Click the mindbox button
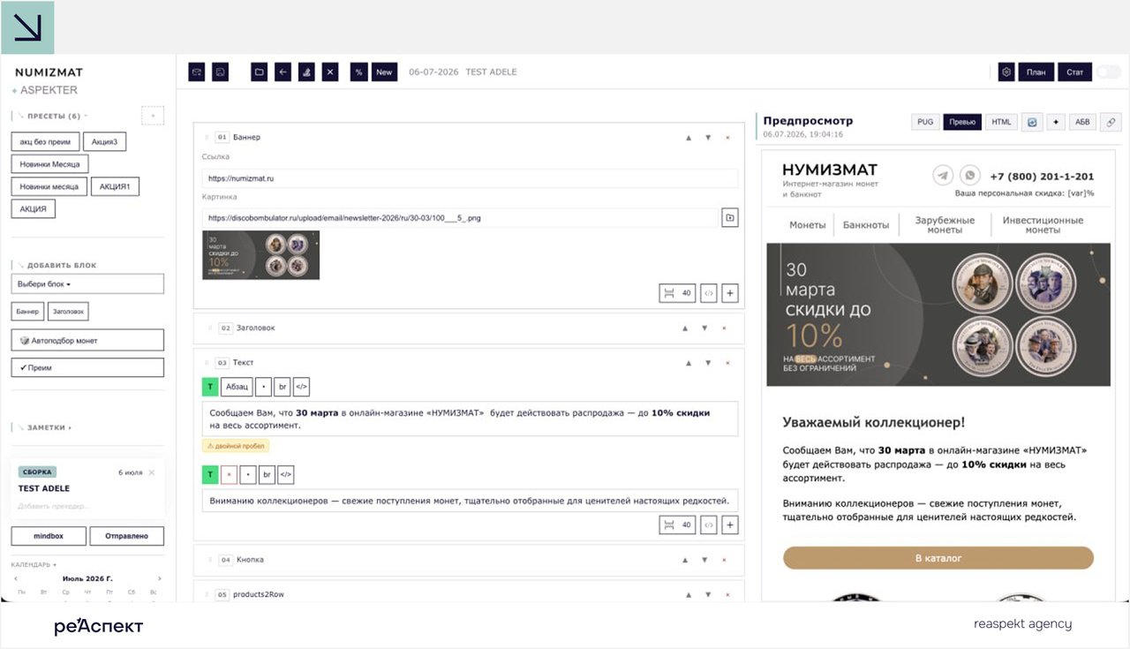Screen dimensions: 1130x649 [49, 535]
